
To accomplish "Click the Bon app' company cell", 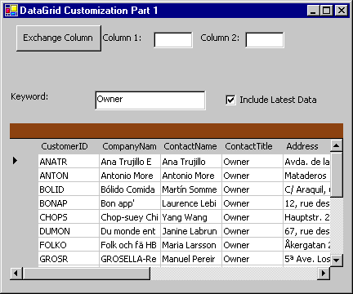I will [130, 203].
